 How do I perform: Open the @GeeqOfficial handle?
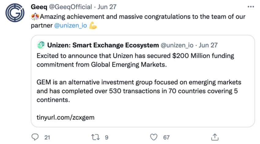pos(71,7)
